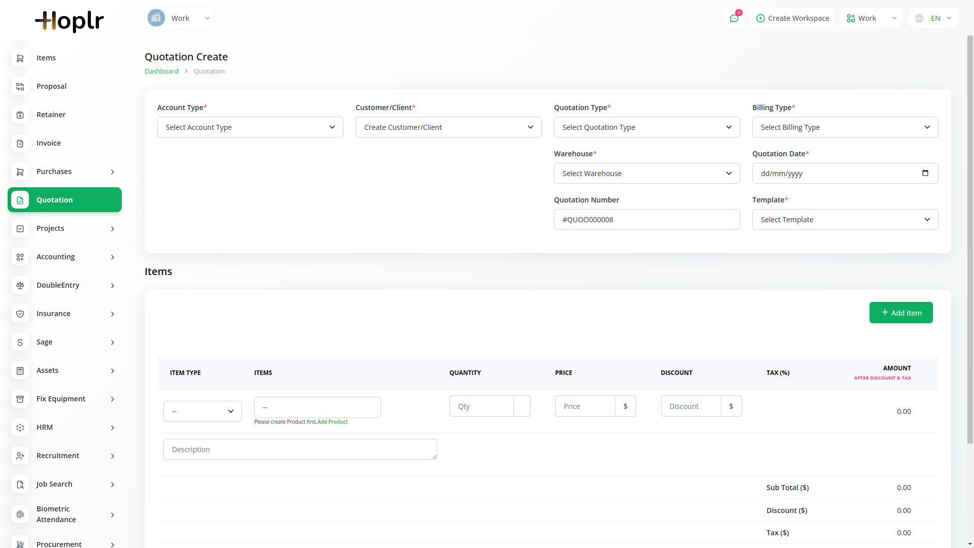The width and height of the screenshot is (974, 548).
Task: Click the Projects sidebar icon
Action: (20, 228)
